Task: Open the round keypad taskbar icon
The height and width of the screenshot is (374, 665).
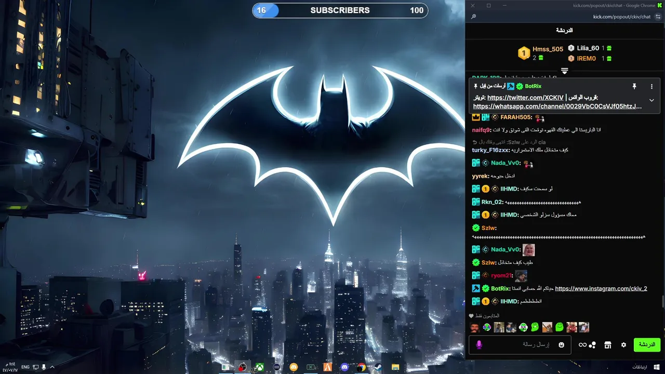Action: [x=276, y=367]
